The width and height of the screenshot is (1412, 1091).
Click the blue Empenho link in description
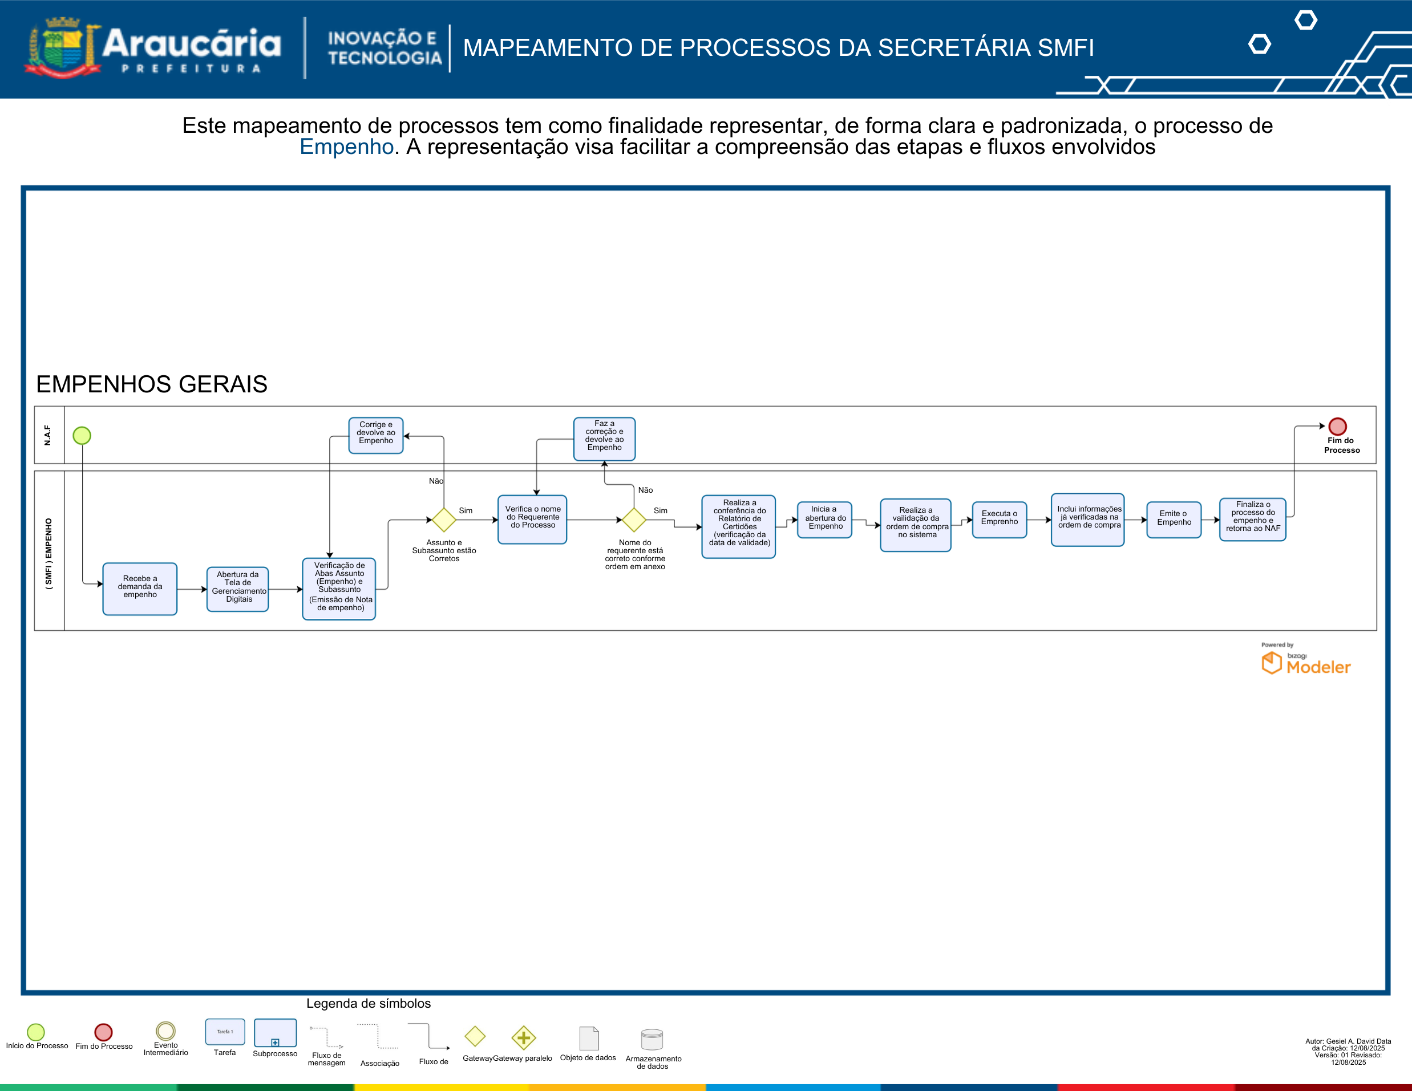click(x=346, y=147)
